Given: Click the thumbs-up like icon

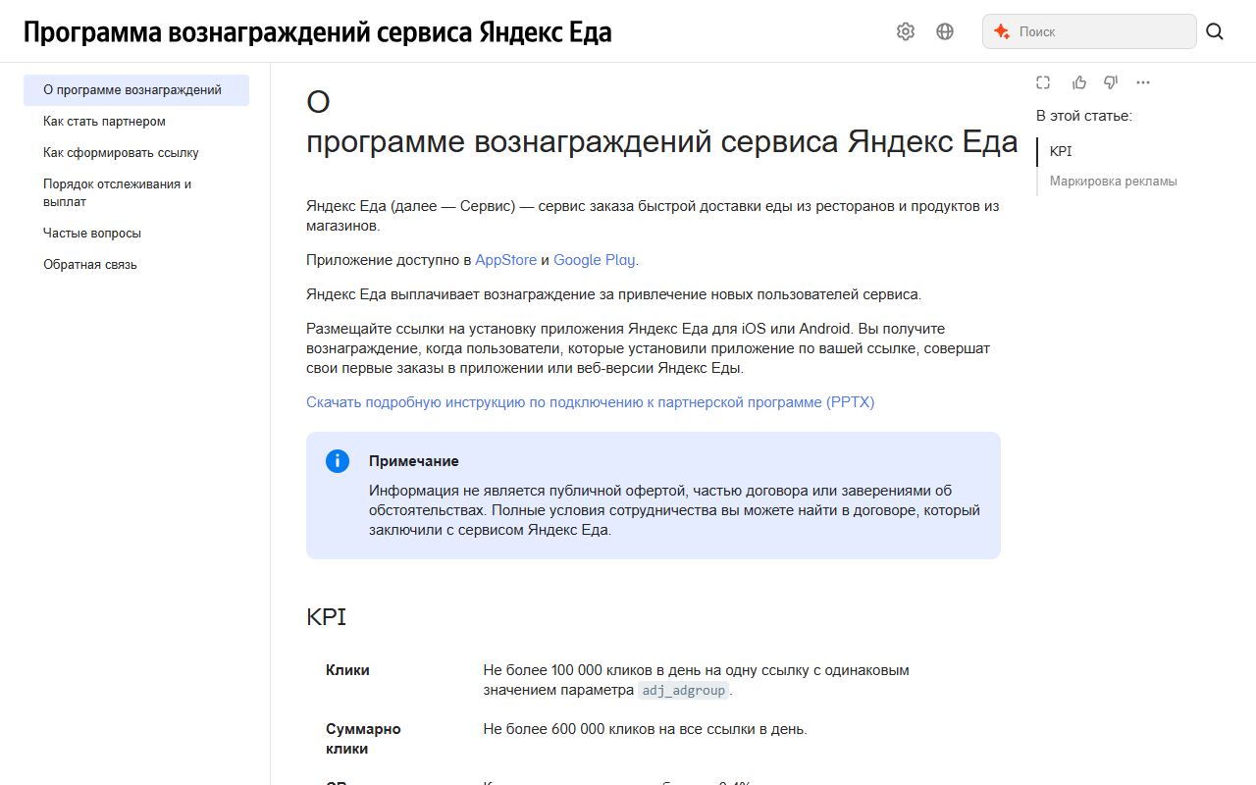Looking at the screenshot, I should tap(1079, 82).
